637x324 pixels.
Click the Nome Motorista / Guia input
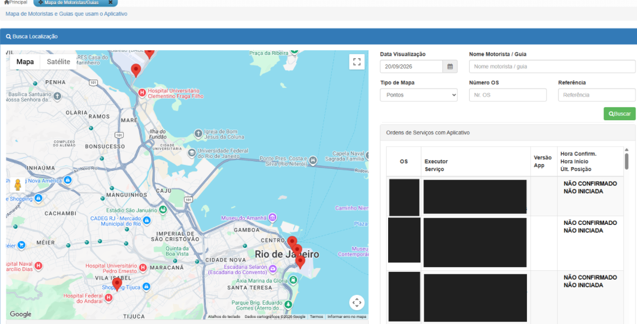click(552, 66)
